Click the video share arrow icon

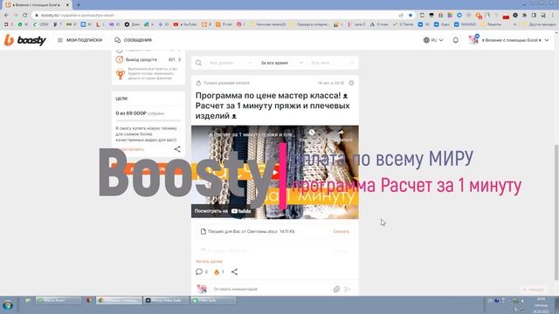[341, 133]
